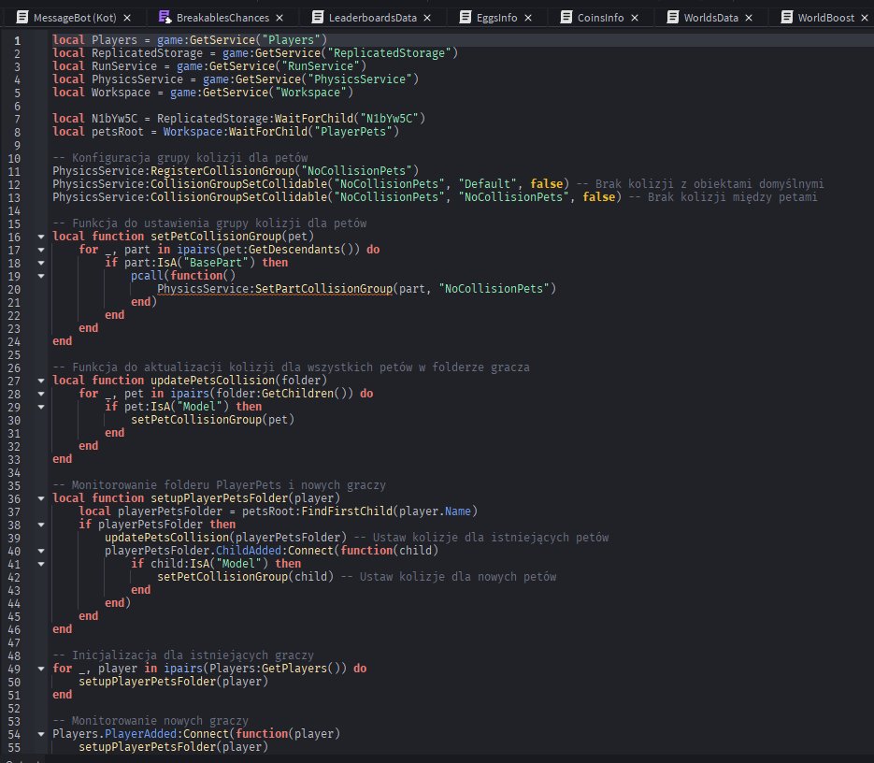The height and width of the screenshot is (763, 874).
Task: Click the underlined PhysicsService:SetPartCollisionGroup call
Action: 275,289
